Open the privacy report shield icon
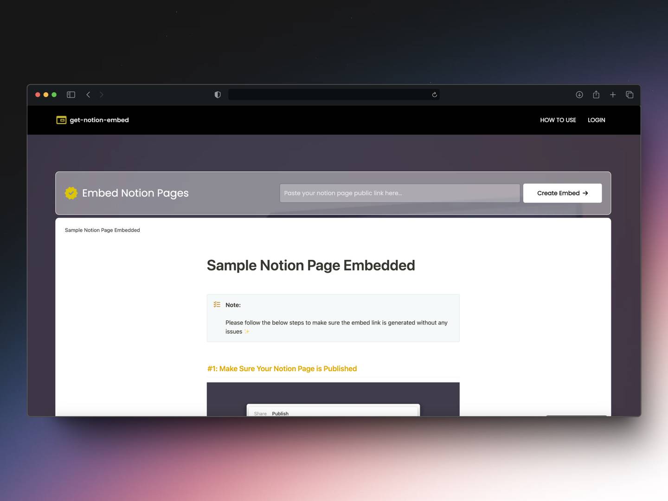This screenshot has height=501, width=668. [218, 95]
